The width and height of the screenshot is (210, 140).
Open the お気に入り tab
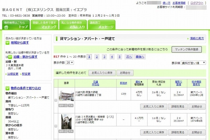pyautogui.click(x=73, y=25)
